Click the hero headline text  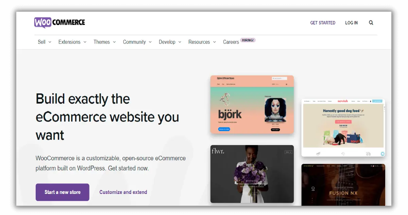[x=107, y=117]
